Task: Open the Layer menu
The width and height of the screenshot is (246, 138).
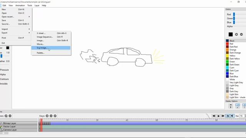Action: tap(37, 5)
